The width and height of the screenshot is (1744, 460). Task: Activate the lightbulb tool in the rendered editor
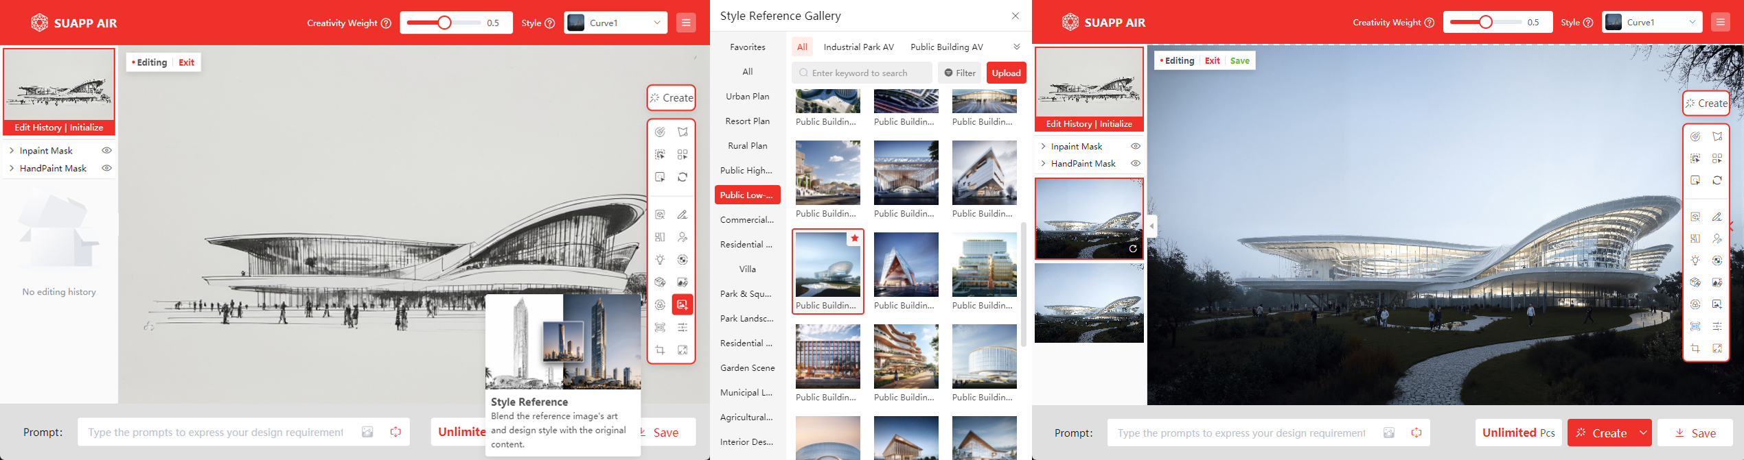[1695, 261]
